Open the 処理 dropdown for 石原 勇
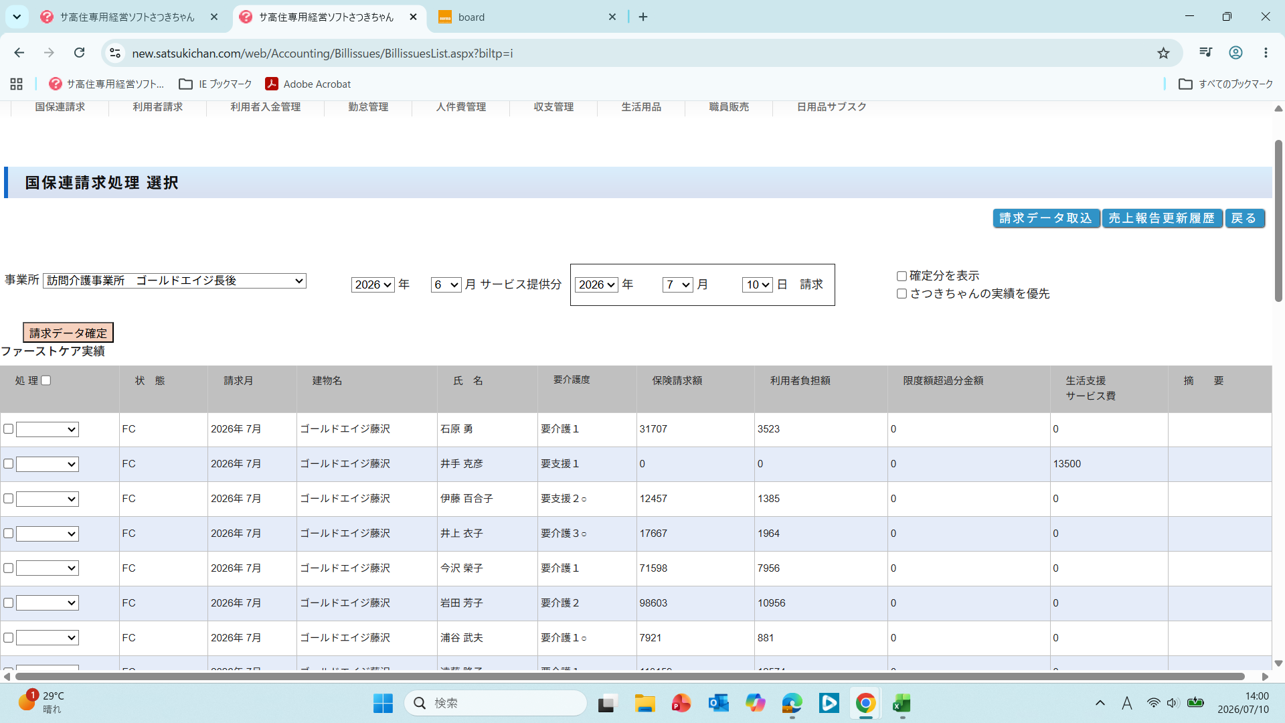Image resolution: width=1285 pixels, height=723 pixels. pyautogui.click(x=48, y=429)
